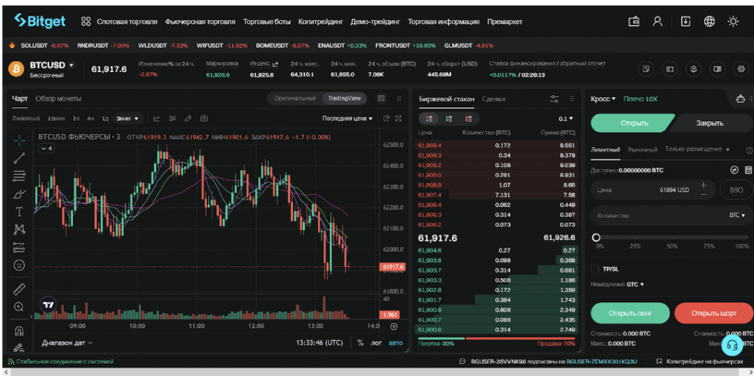This screenshot has width=754, height=376.
Task: Show bids only order book view
Action: click(448, 118)
